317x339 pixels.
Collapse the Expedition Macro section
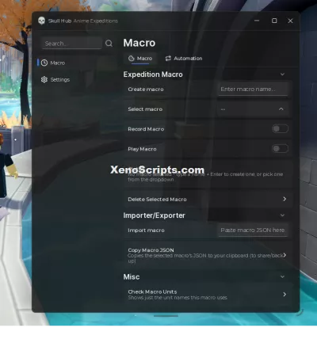point(282,74)
